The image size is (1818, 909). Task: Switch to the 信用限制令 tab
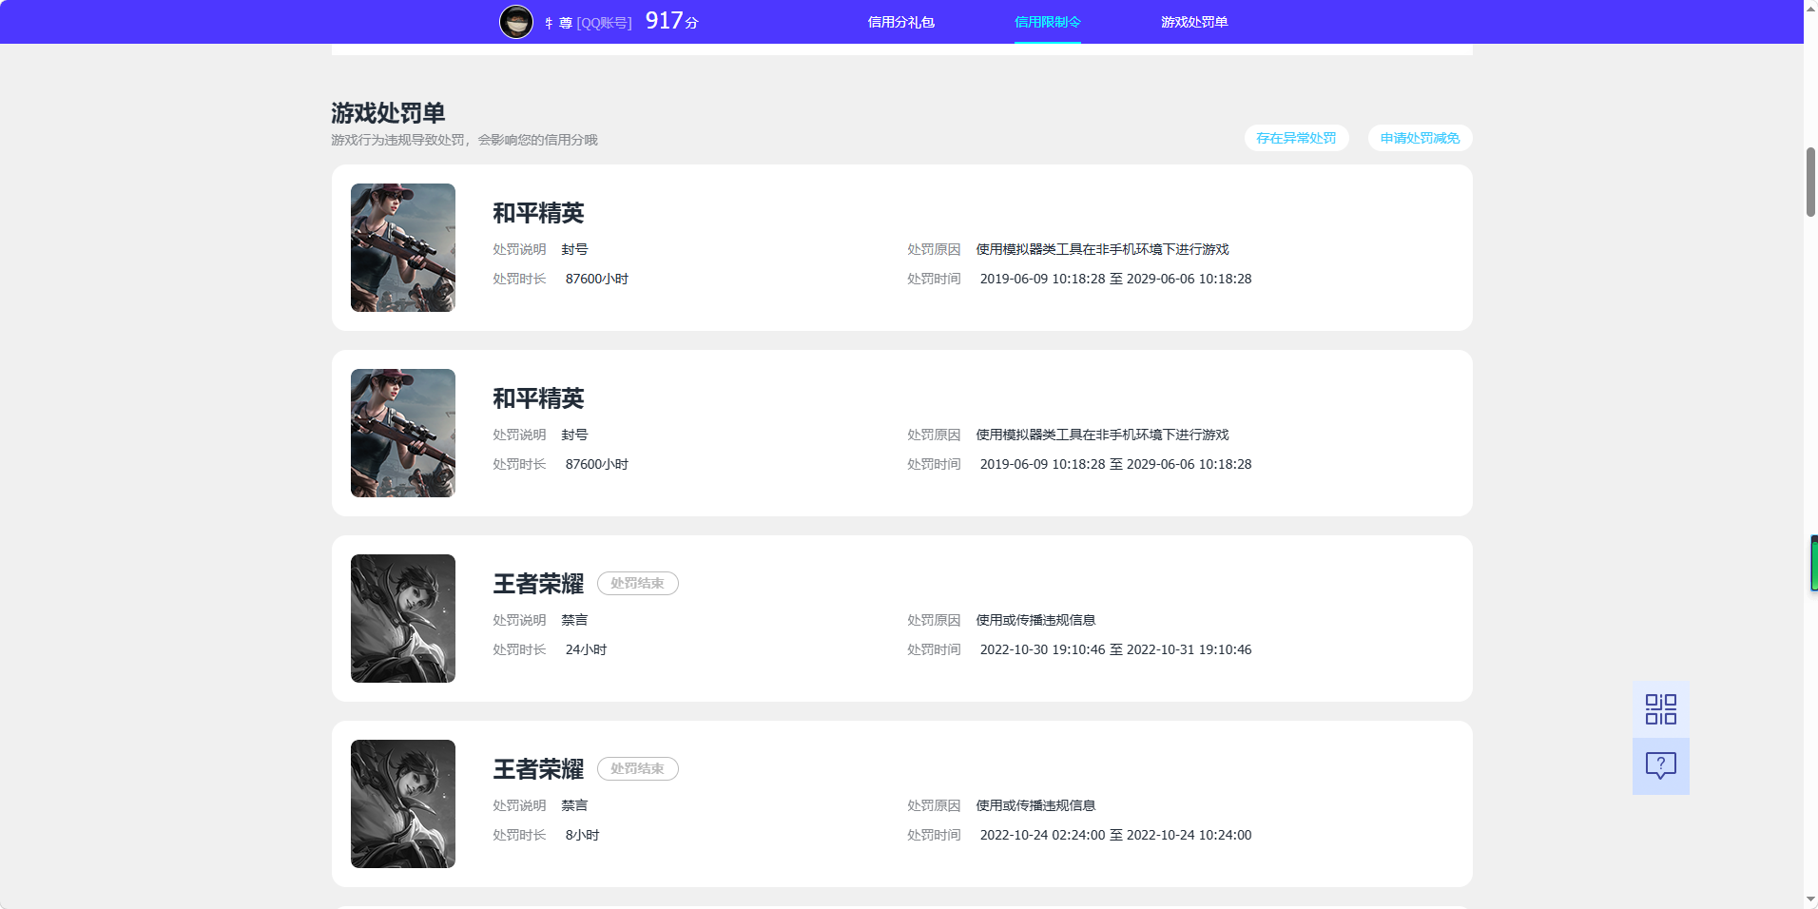[1047, 22]
